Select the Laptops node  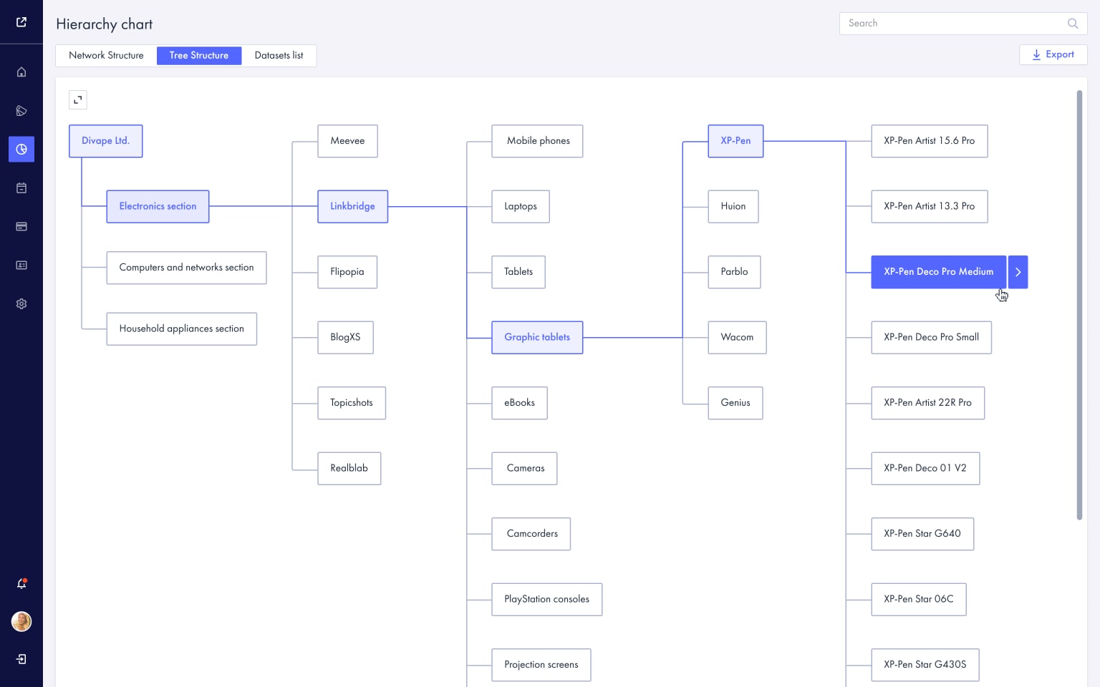pos(521,206)
